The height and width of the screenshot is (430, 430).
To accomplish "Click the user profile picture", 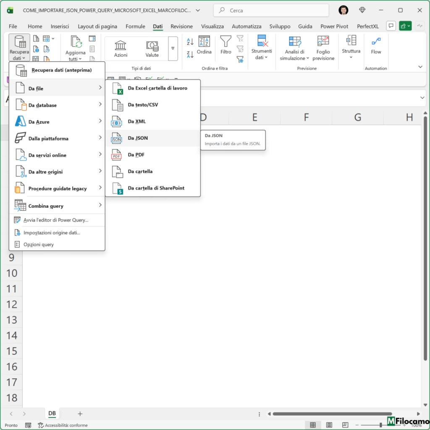I will tap(343, 10).
